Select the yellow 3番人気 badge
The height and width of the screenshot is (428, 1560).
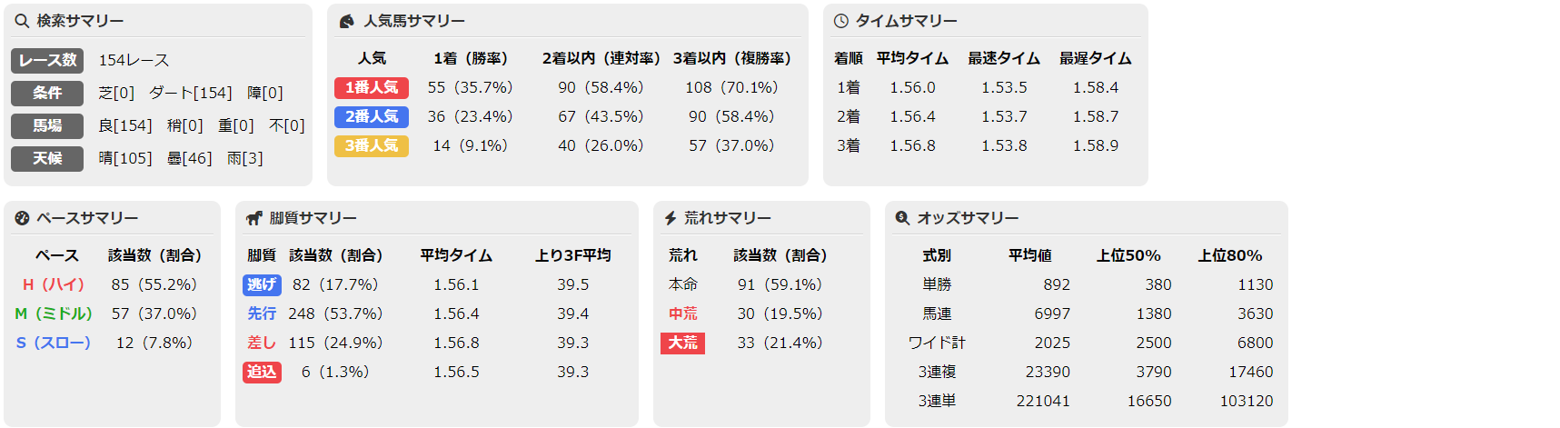[372, 145]
